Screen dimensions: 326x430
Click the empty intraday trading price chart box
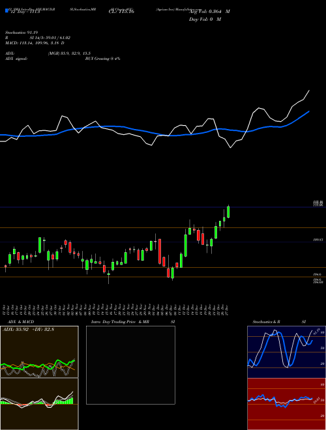click(130, 365)
